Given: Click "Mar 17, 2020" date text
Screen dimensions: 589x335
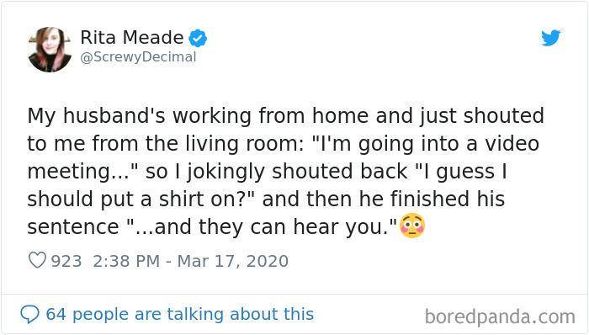Looking at the screenshot, I should pos(232,261).
